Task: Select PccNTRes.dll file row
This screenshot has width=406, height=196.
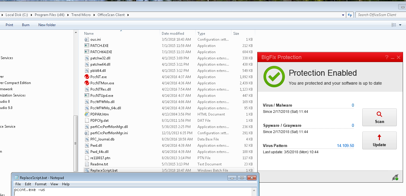Action: tap(168, 89)
